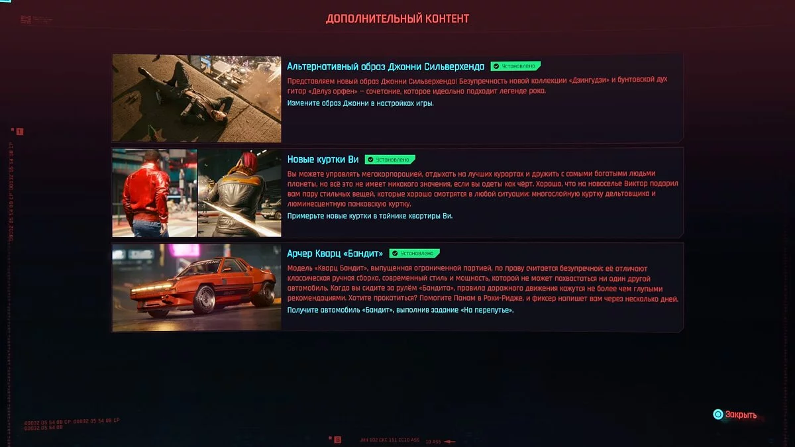Open the Johnny Silverhand lying-on-rooftop thumbnail
This screenshot has height=447, width=795.
196,98
